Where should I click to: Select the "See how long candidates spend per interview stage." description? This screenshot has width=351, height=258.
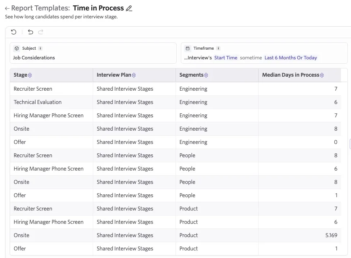pos(61,17)
